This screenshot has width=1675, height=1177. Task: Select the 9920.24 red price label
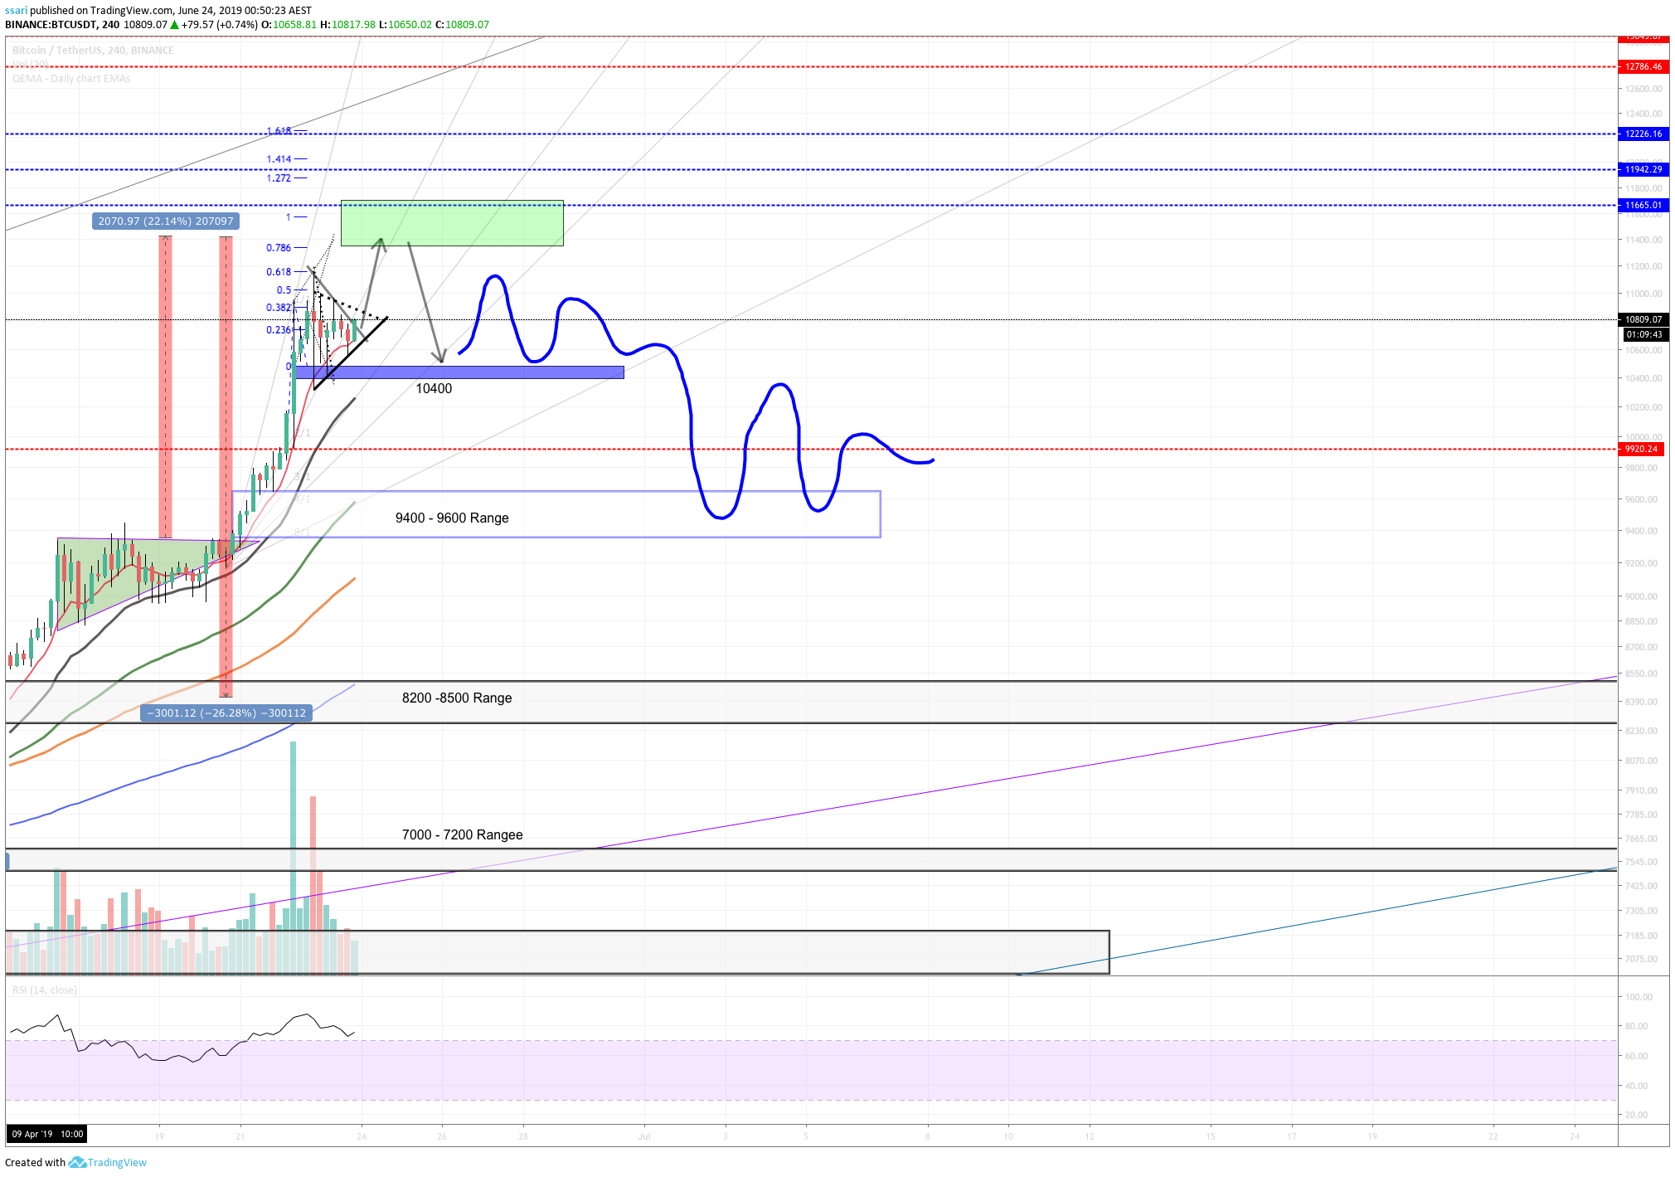coord(1641,449)
